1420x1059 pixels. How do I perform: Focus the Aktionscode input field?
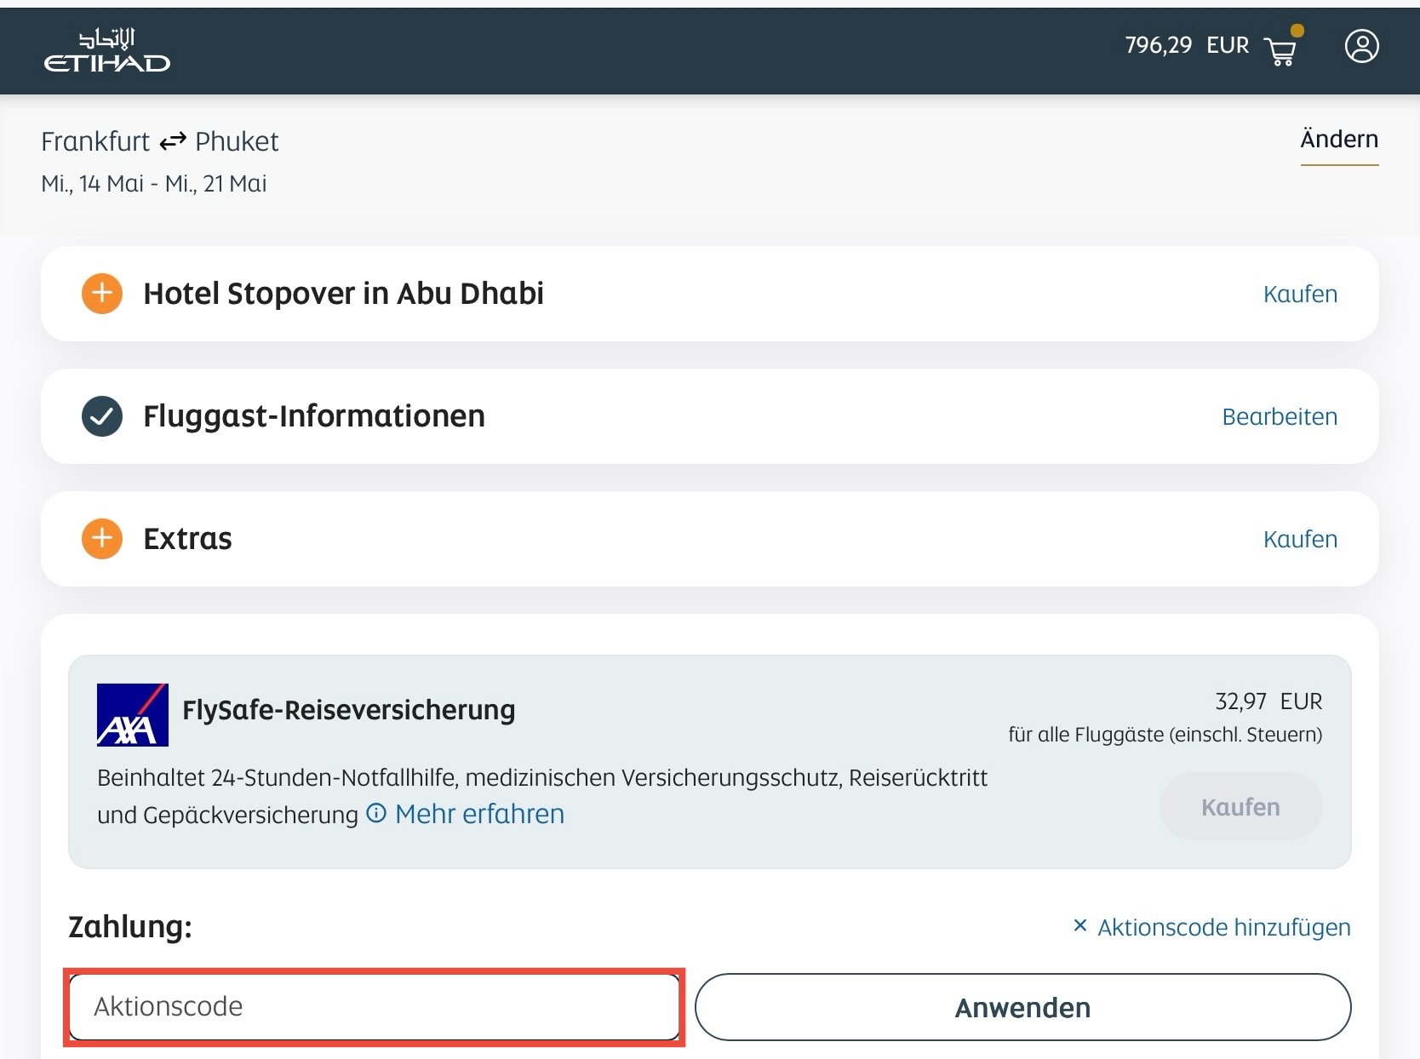pyautogui.click(x=374, y=1007)
